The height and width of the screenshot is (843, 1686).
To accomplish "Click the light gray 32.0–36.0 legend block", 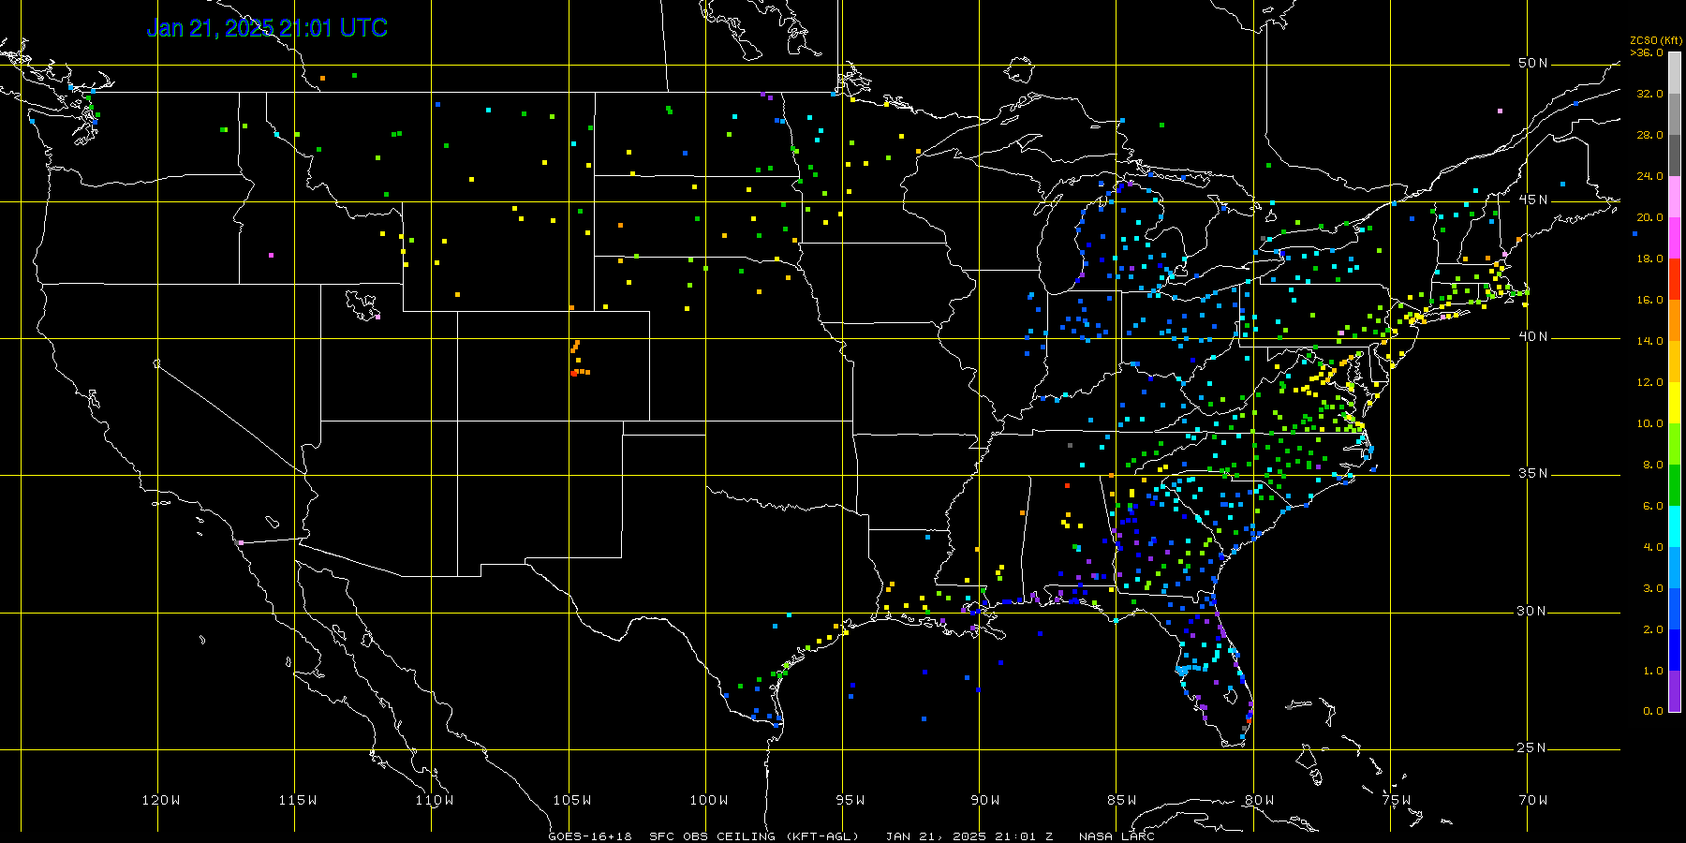I will 1675,73.
